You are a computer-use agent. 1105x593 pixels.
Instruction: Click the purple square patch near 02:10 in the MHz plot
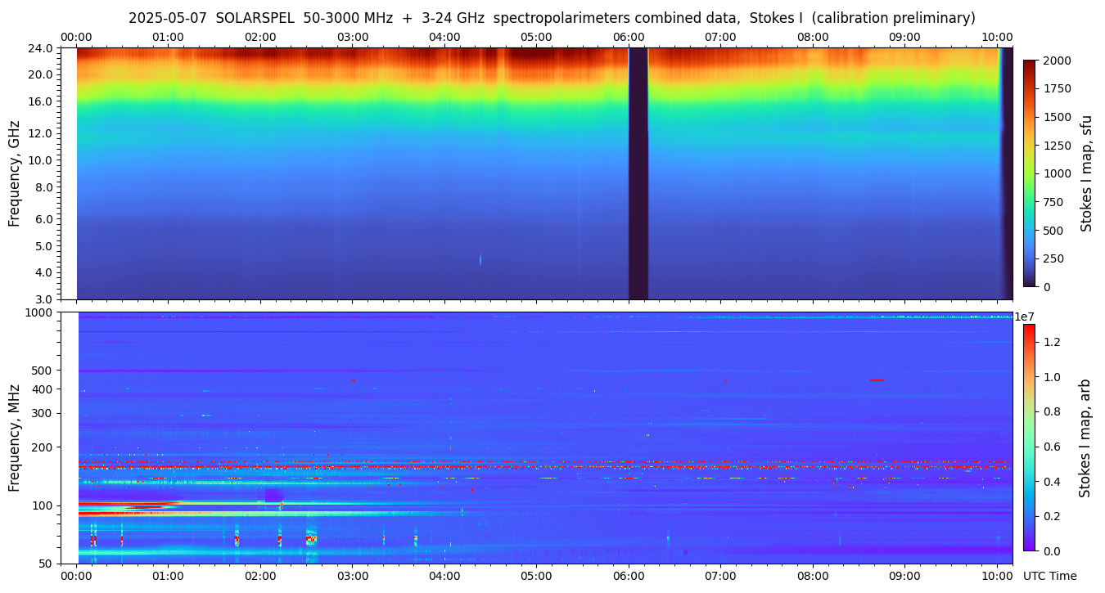[273, 496]
